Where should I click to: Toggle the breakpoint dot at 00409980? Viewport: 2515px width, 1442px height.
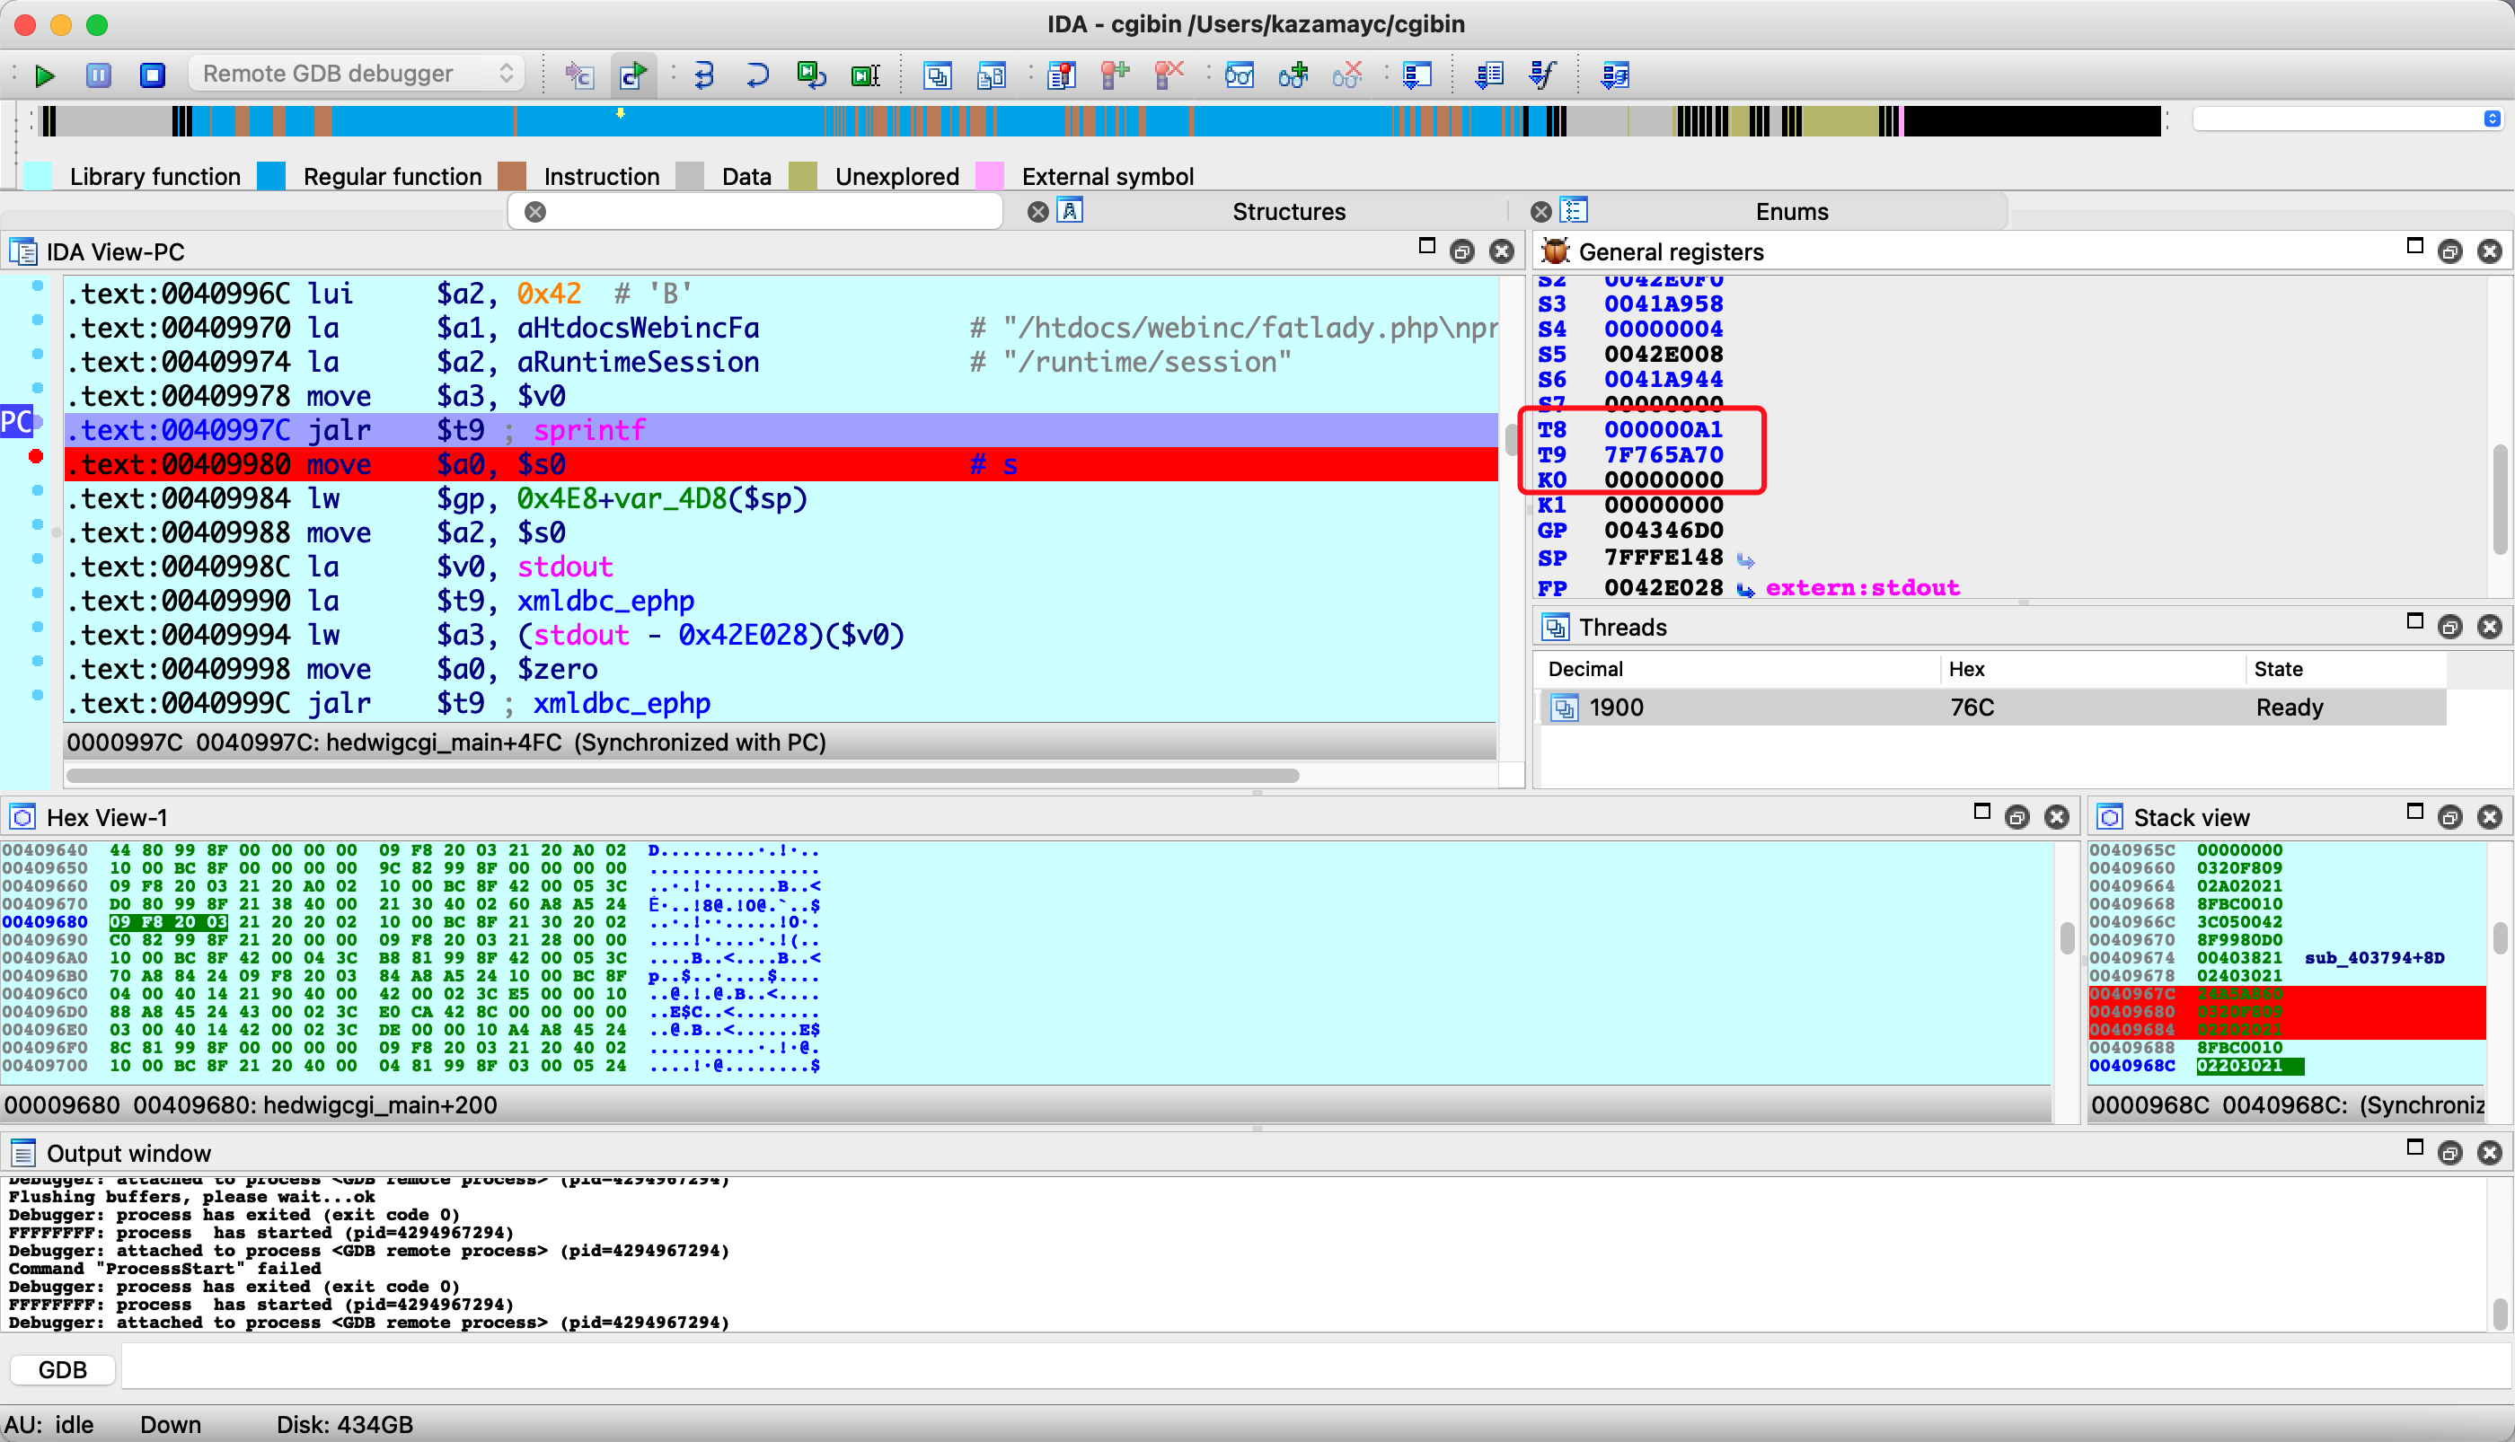click(x=36, y=456)
